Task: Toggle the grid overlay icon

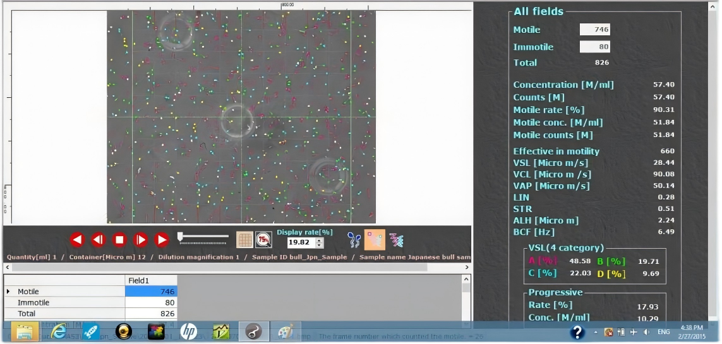Action: 244,240
